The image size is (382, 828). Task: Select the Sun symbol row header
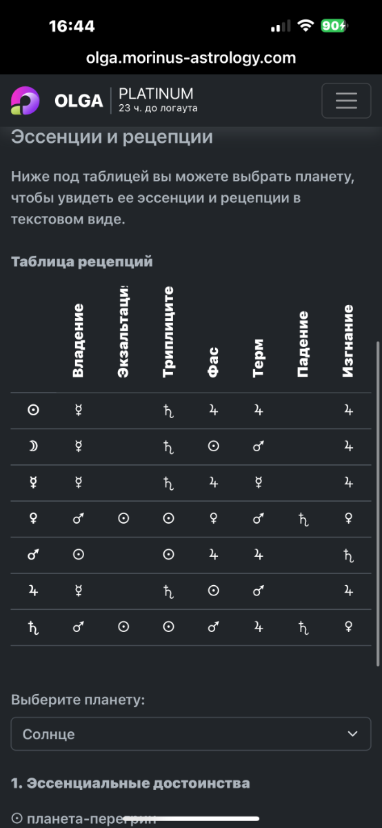coord(33,411)
